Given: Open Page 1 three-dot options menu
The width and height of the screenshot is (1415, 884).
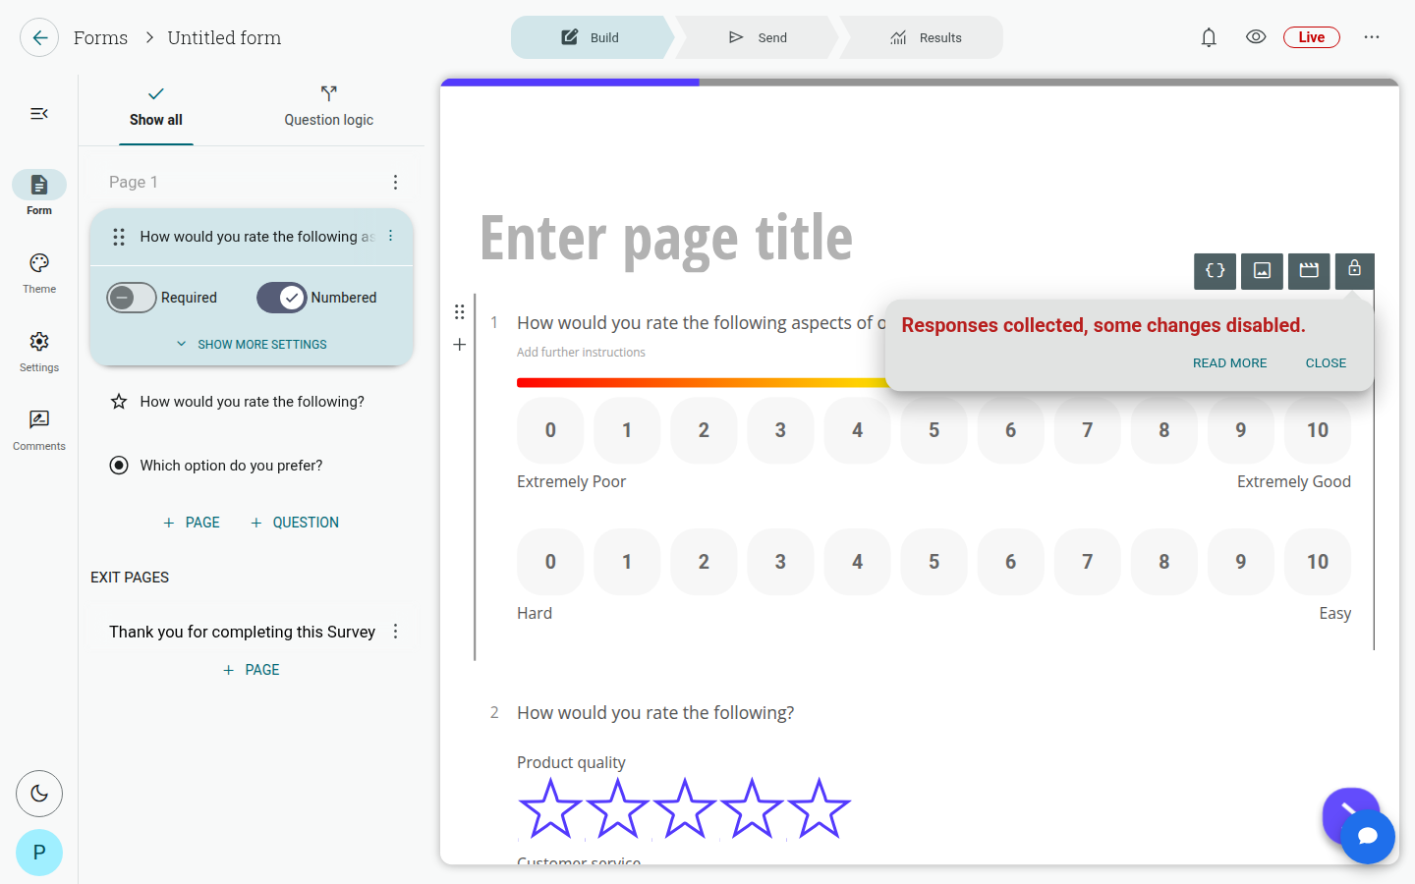Looking at the screenshot, I should coord(395,182).
